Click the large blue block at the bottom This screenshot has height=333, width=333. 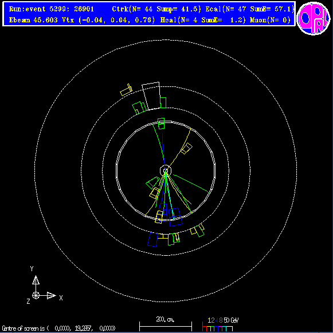tap(153, 239)
